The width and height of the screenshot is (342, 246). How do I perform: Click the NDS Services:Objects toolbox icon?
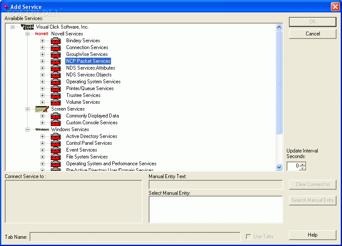point(56,75)
